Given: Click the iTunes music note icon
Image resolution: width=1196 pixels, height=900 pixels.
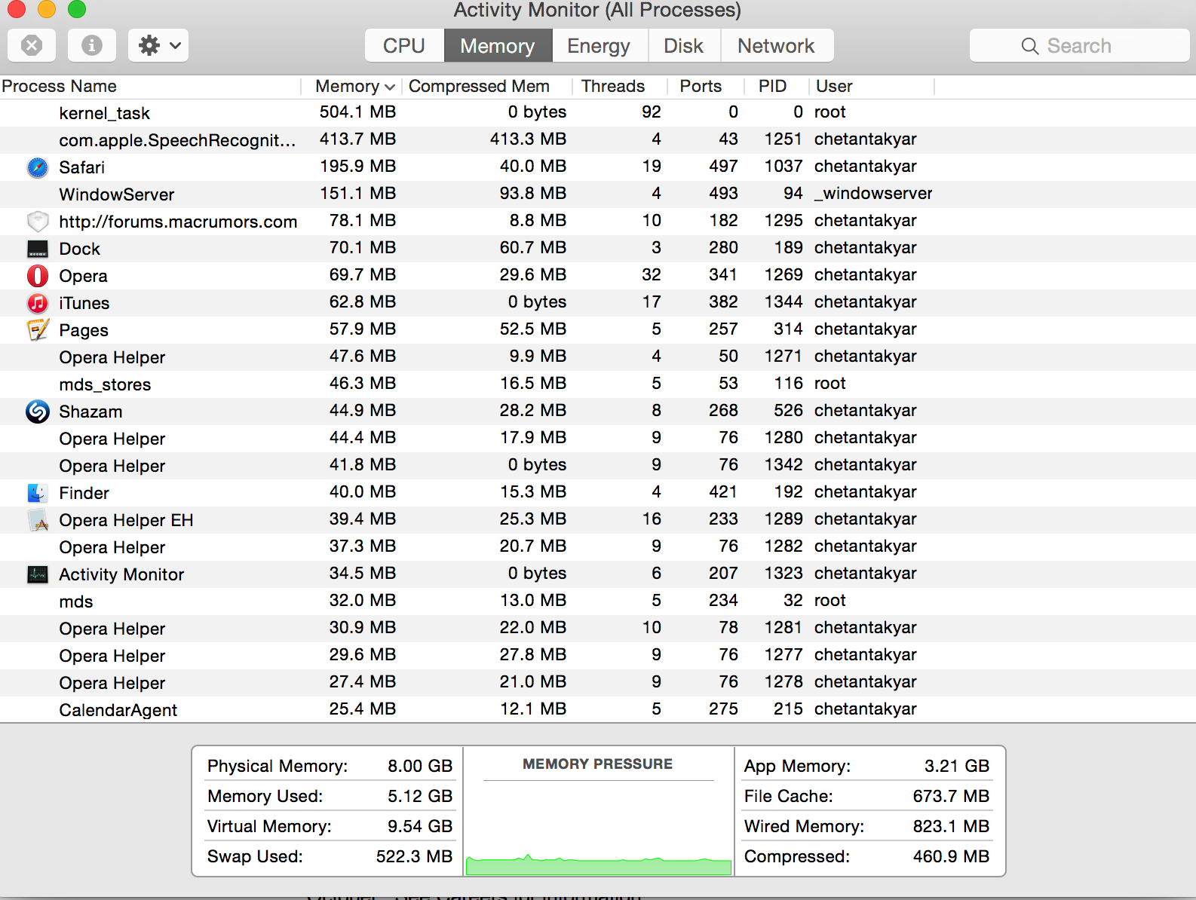Looking at the screenshot, I should (x=38, y=303).
